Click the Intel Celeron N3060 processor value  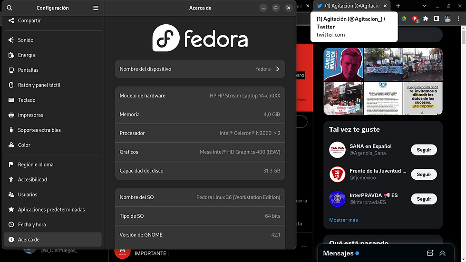(250, 133)
